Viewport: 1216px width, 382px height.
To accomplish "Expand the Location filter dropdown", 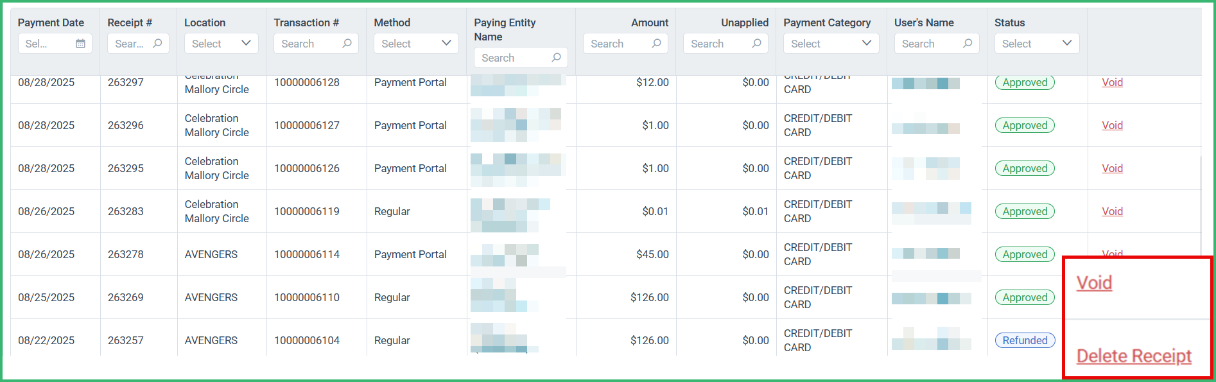I will click(x=221, y=44).
